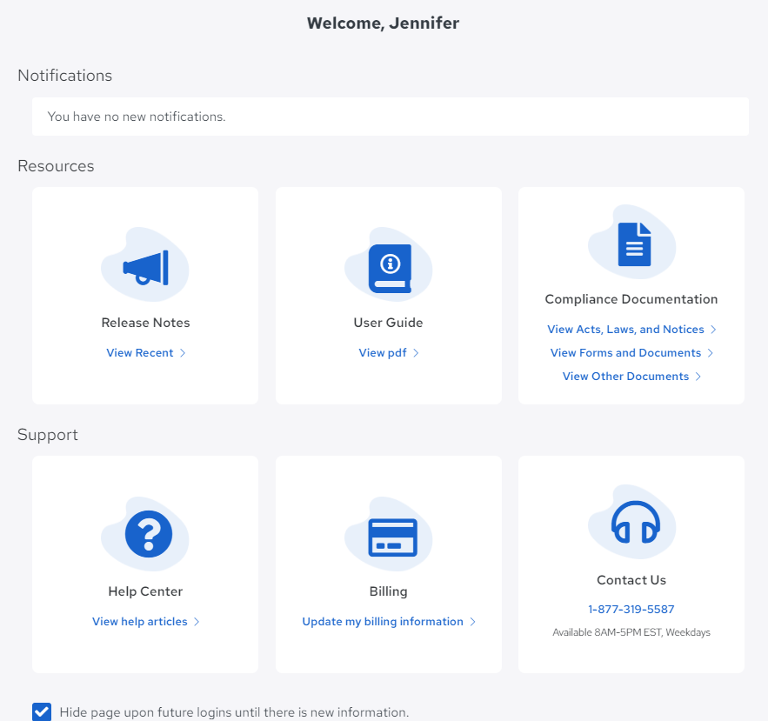Click chevron beside View Other Documents
The width and height of the screenshot is (768, 721).
(x=698, y=377)
